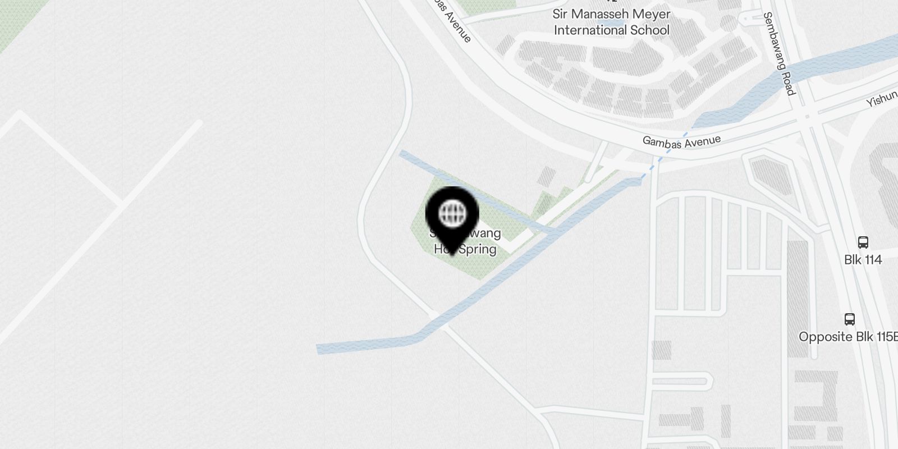Click the Opposite Blk 115B stop name
The height and width of the screenshot is (449, 898).
click(848, 337)
